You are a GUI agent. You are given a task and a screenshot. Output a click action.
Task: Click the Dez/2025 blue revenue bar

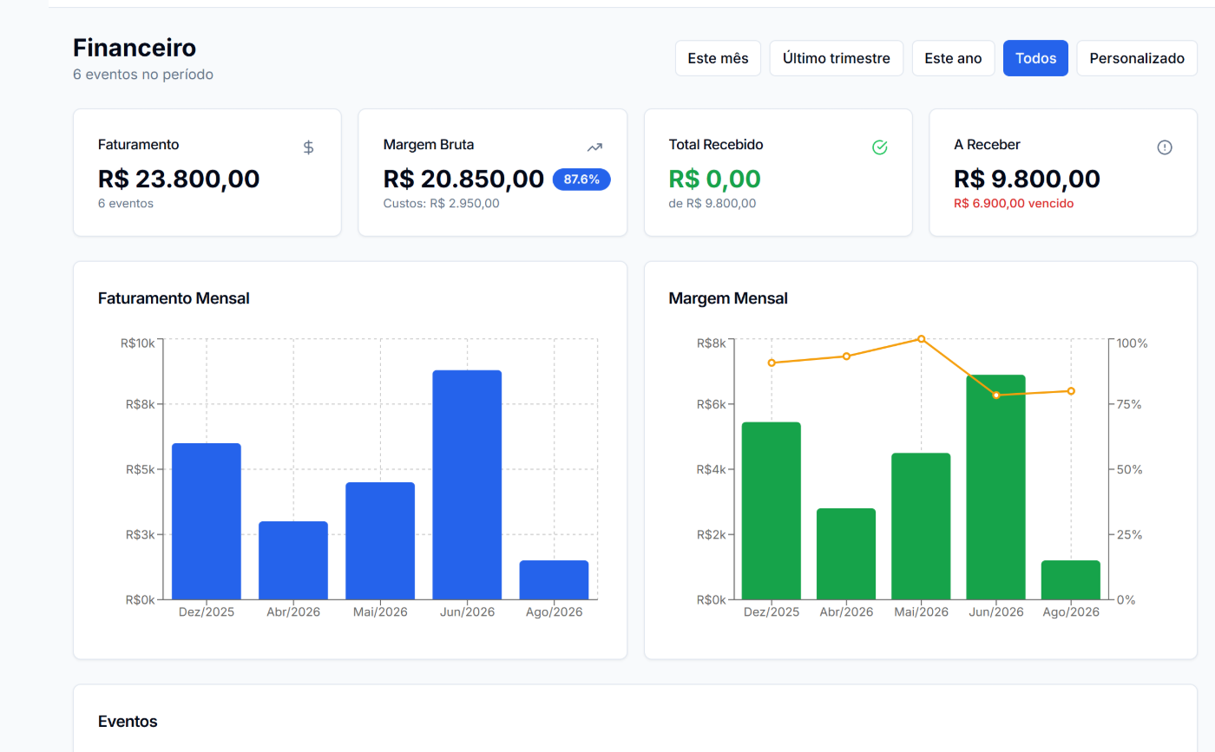pos(207,521)
